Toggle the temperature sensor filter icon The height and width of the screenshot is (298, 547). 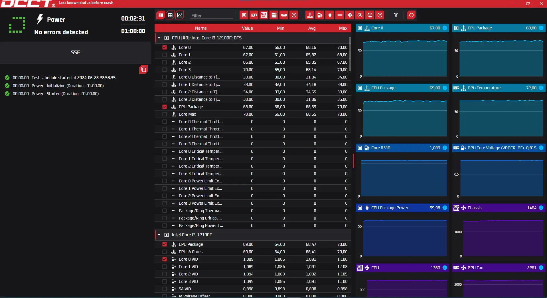coord(310,15)
